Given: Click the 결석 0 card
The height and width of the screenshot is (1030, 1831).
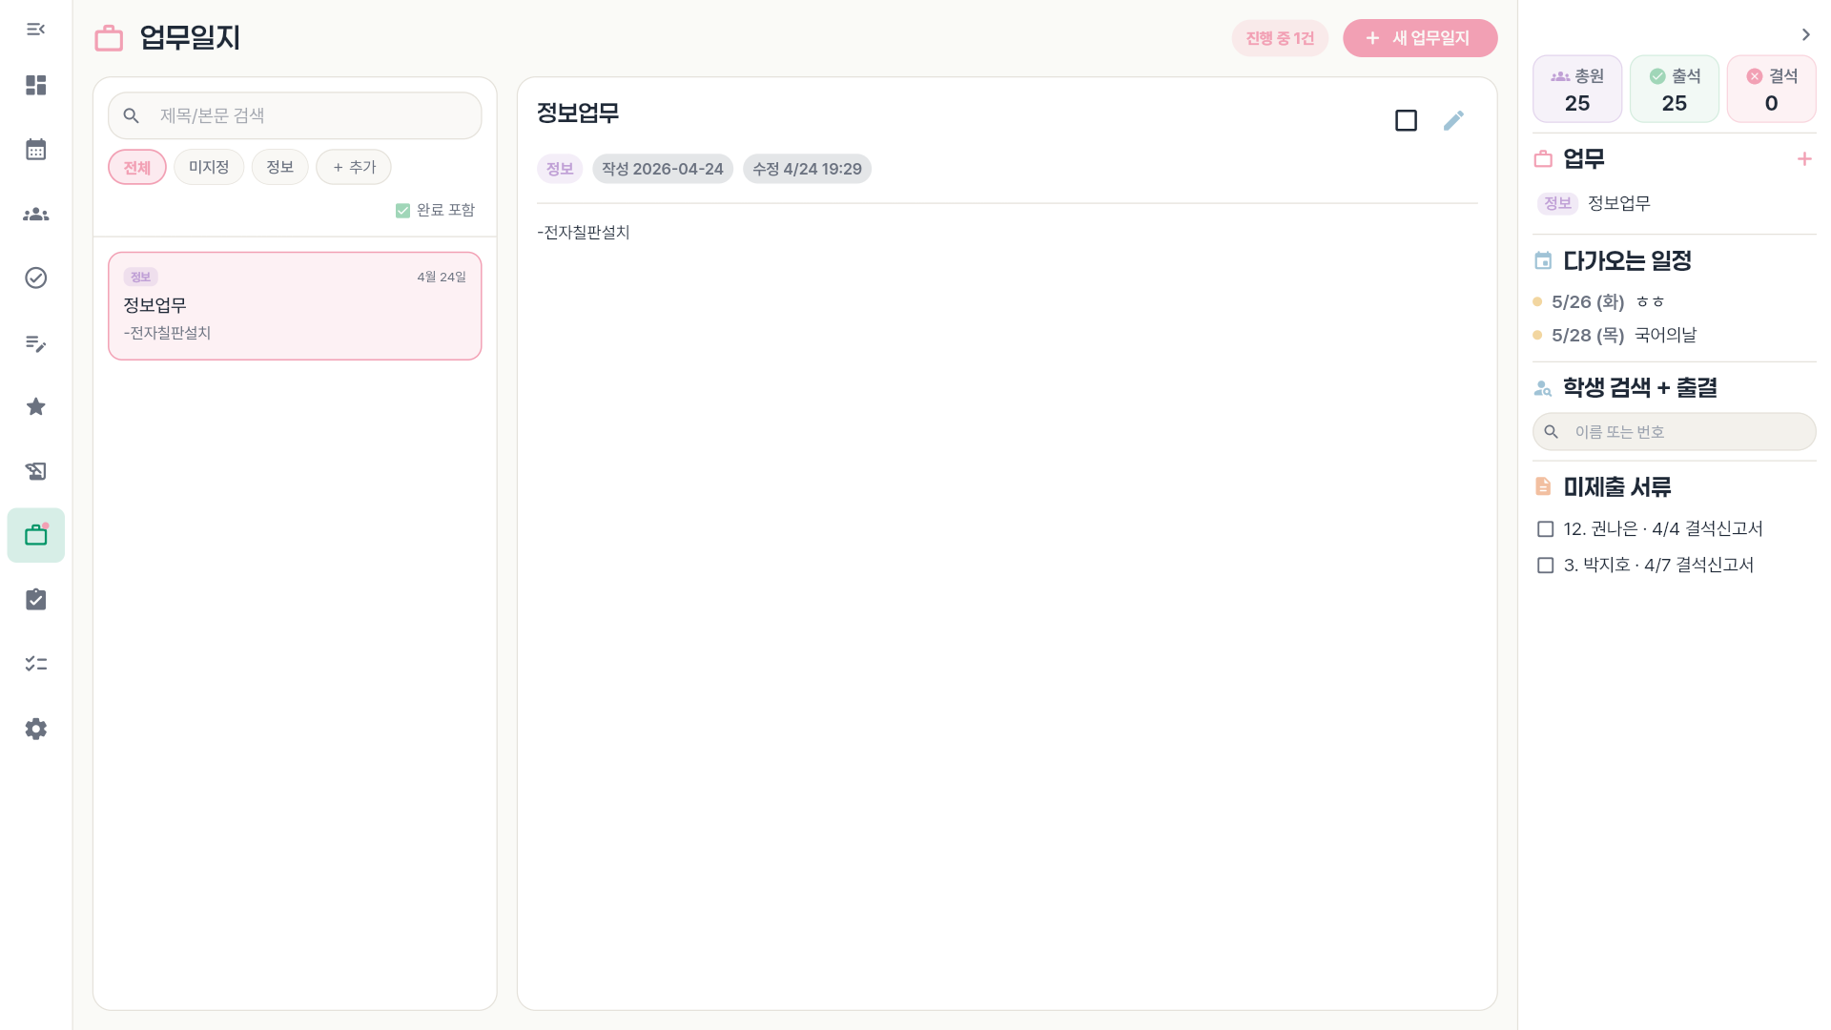Looking at the screenshot, I should point(1772,89).
